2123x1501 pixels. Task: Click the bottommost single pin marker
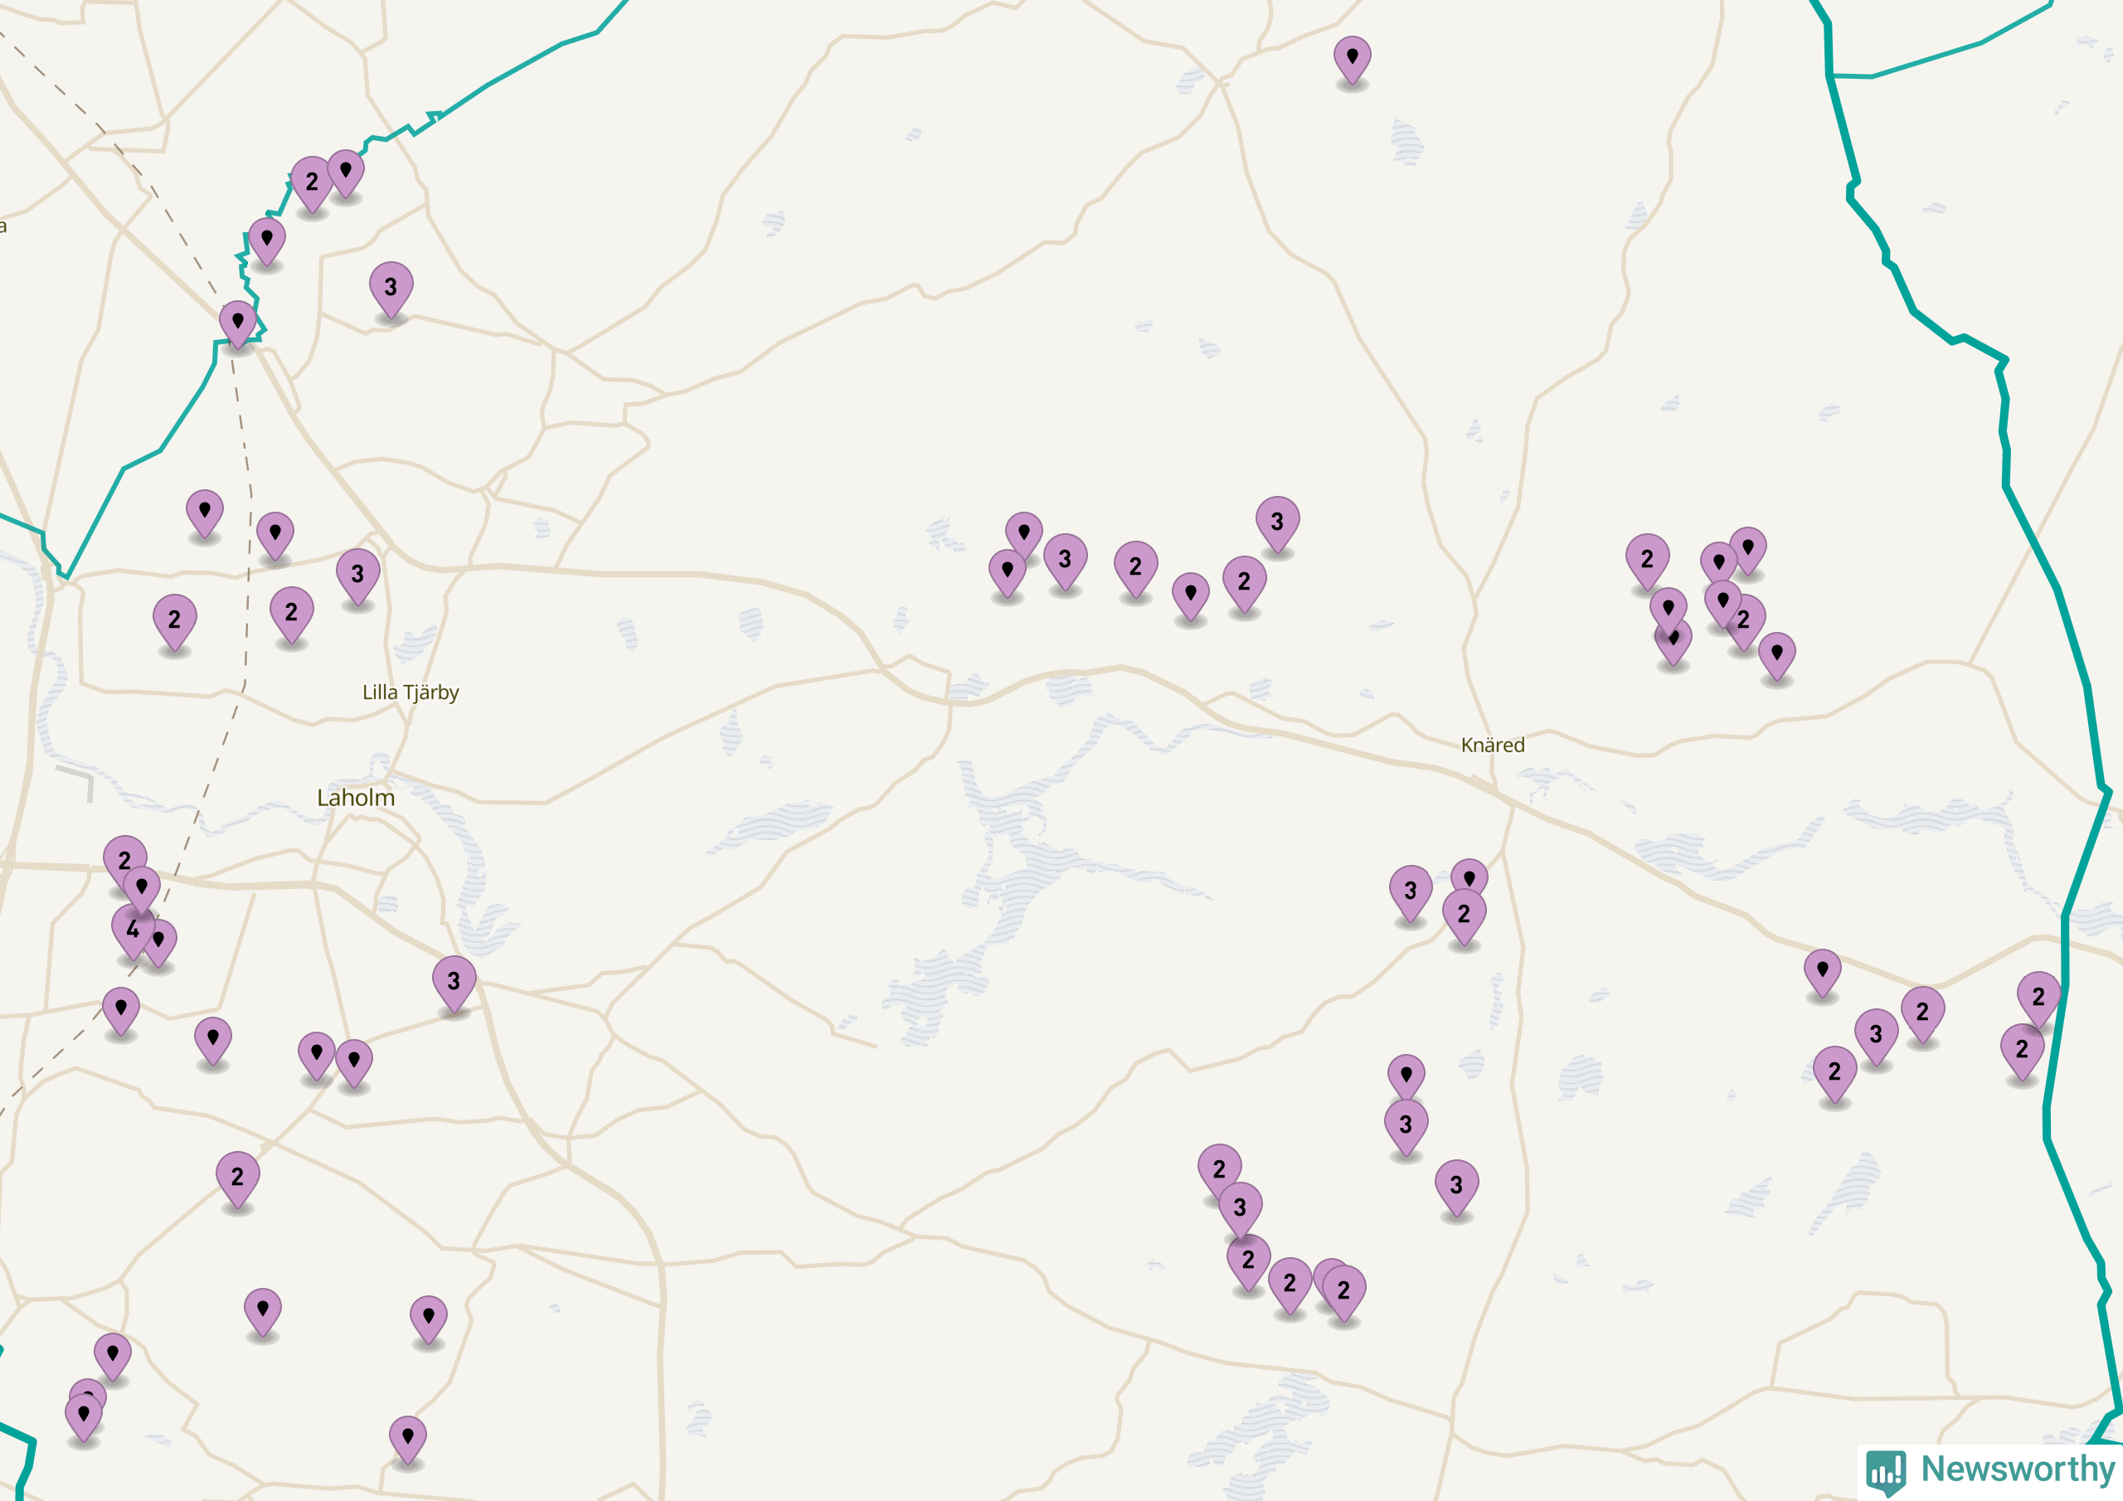[408, 1438]
